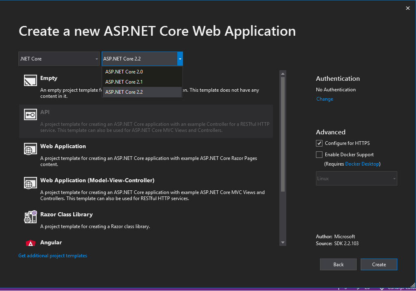Click the Razor class library description text
This screenshot has height=291, width=416.
95,226
